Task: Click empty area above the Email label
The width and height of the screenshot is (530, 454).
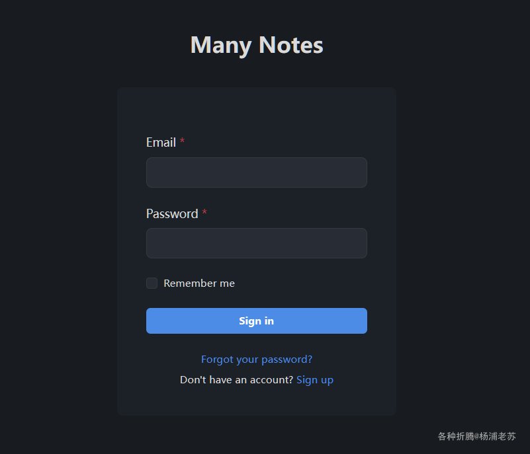Action: [x=257, y=112]
